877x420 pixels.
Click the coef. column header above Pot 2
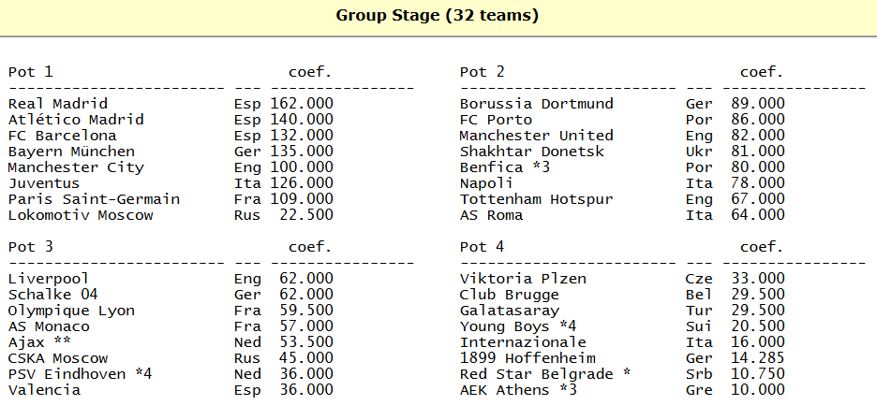(x=762, y=72)
